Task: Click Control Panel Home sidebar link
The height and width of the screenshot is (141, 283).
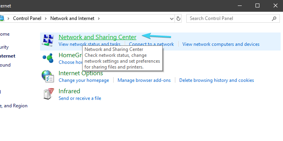Action: [x=5, y=34]
